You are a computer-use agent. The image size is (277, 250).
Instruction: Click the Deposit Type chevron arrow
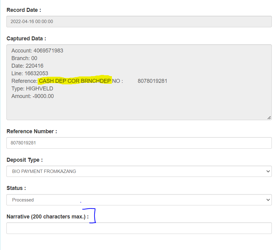point(268,171)
